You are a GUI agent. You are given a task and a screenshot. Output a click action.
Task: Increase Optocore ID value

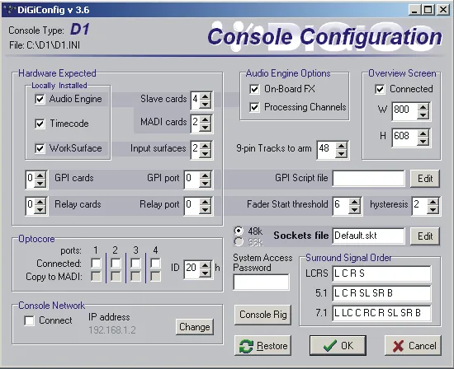coord(205,265)
